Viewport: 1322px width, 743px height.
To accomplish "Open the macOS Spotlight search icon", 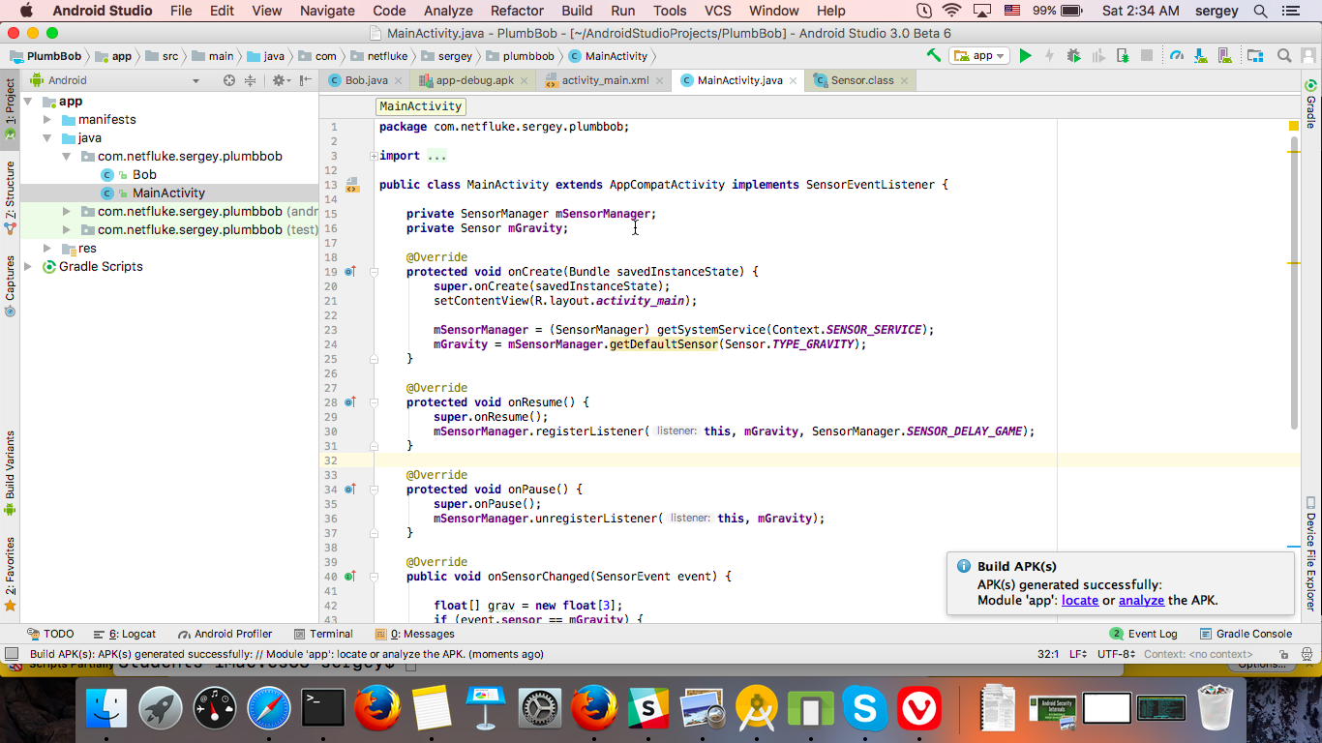I will (1260, 11).
